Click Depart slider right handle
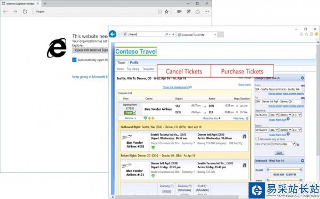Viewport: 320px width, 199px height. tap(301, 169)
